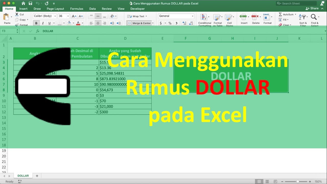Expand the Fill dropdown
This screenshot has height=184, width=327.
click(x=288, y=20)
